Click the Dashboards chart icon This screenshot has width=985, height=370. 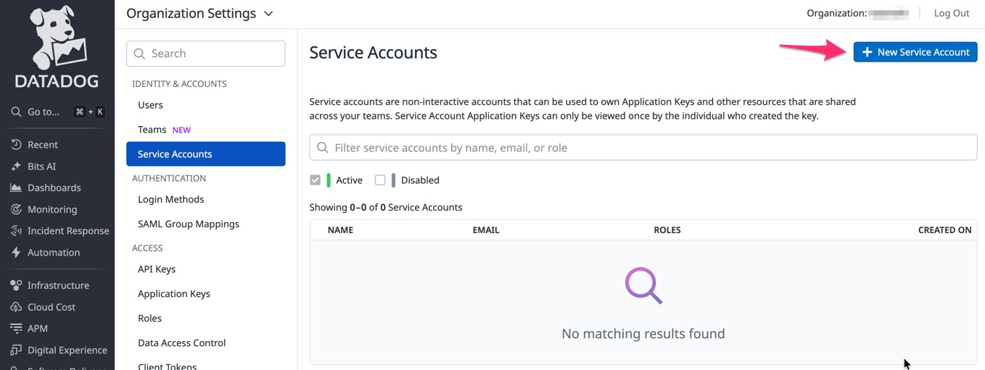click(16, 188)
